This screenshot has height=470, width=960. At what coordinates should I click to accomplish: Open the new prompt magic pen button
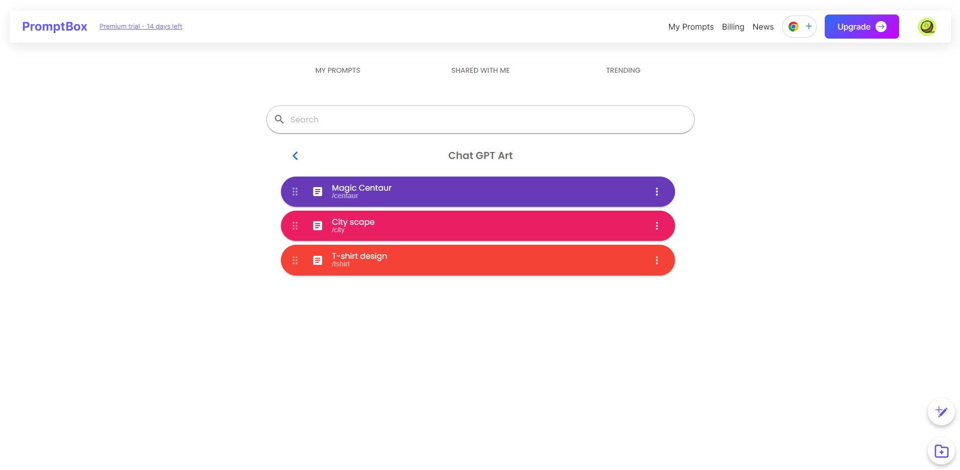click(941, 412)
